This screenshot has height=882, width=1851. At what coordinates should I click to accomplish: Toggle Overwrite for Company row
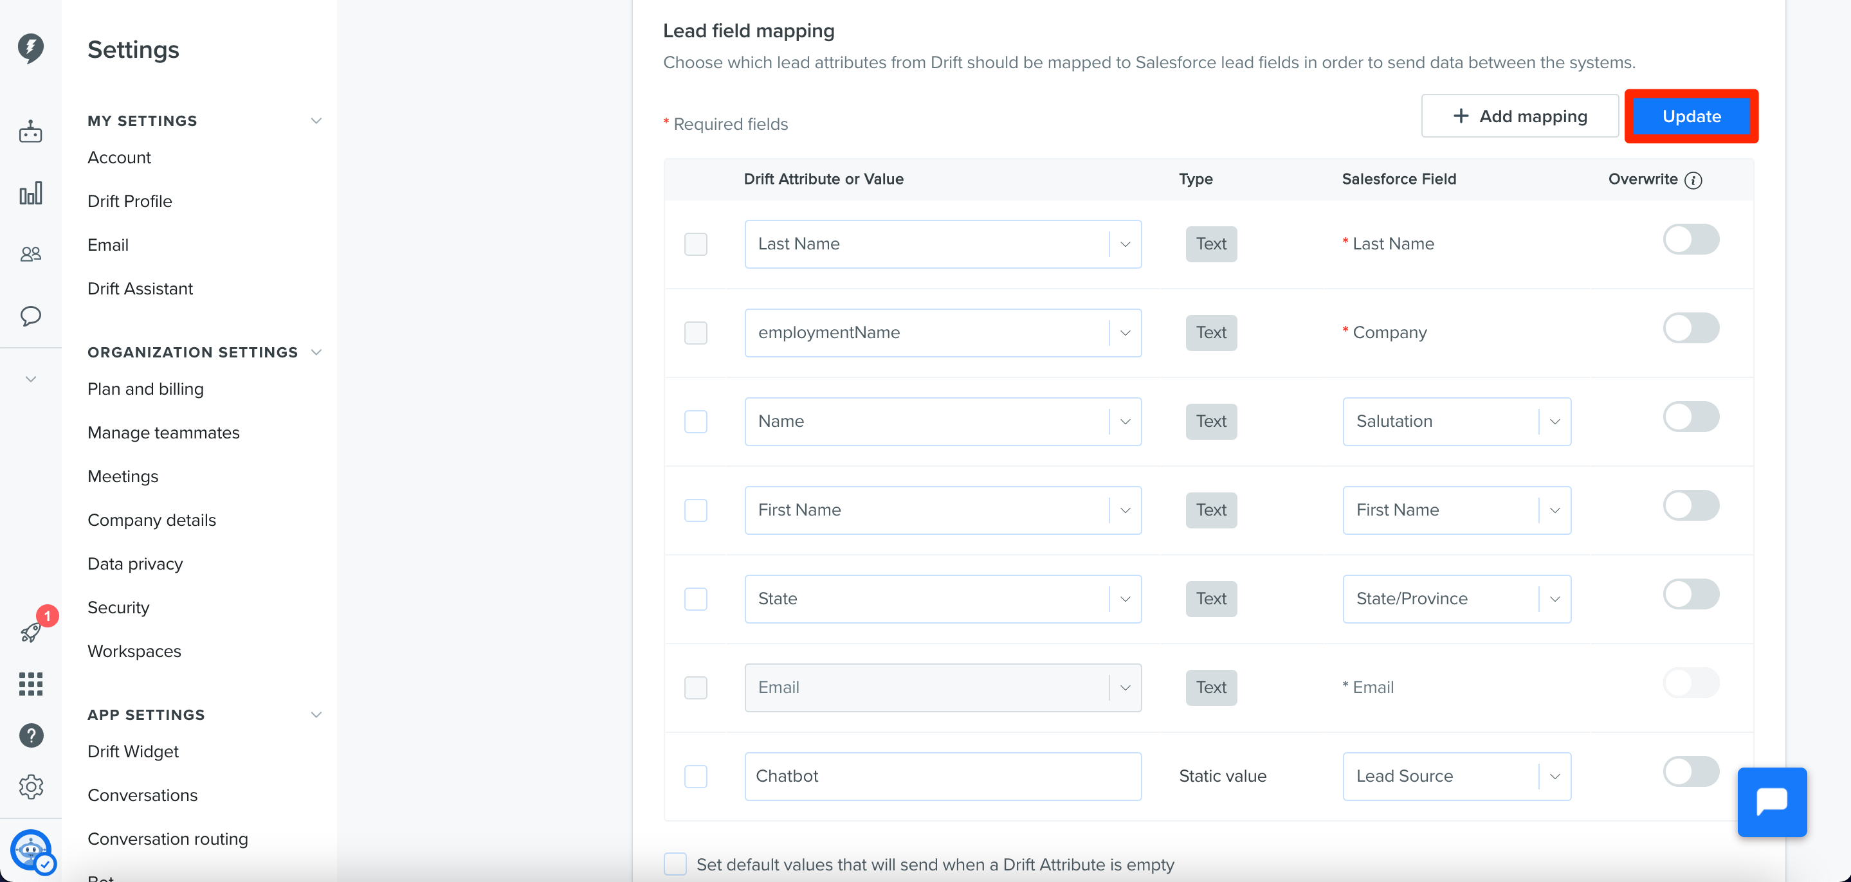1691,327
